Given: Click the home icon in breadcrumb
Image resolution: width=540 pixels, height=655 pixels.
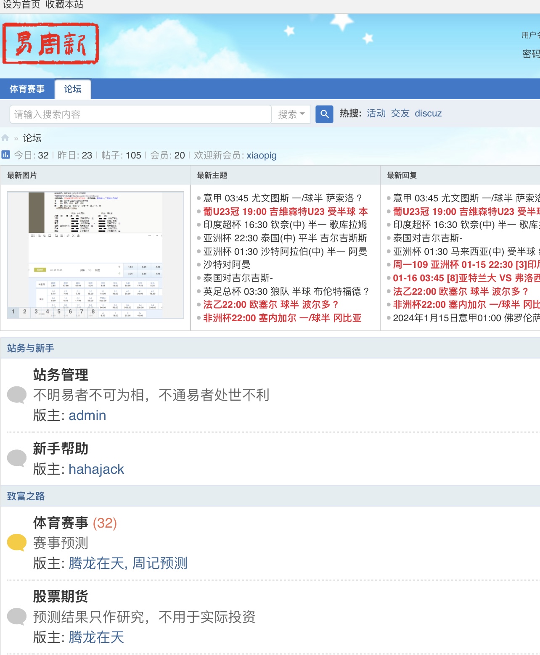Looking at the screenshot, I should (5, 138).
